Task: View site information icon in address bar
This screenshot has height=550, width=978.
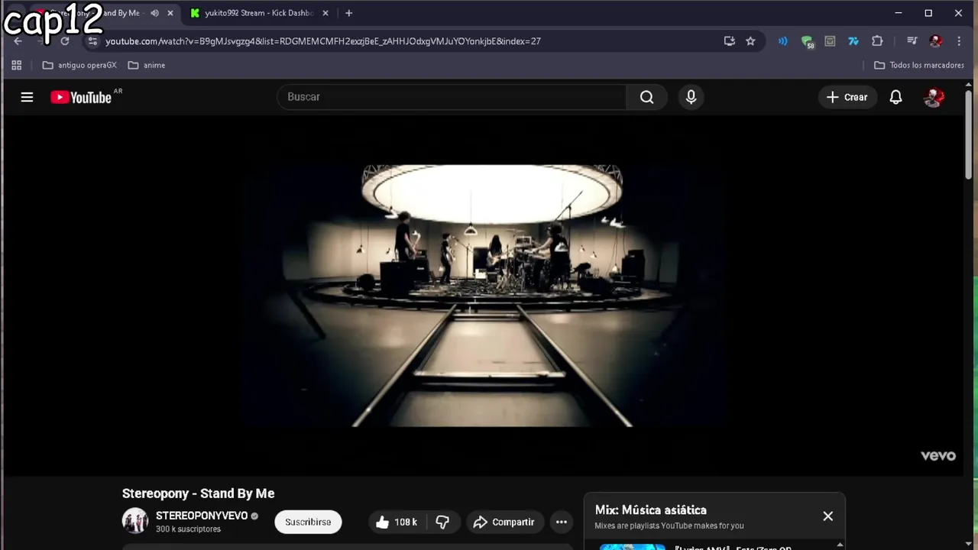Action: pyautogui.click(x=92, y=41)
